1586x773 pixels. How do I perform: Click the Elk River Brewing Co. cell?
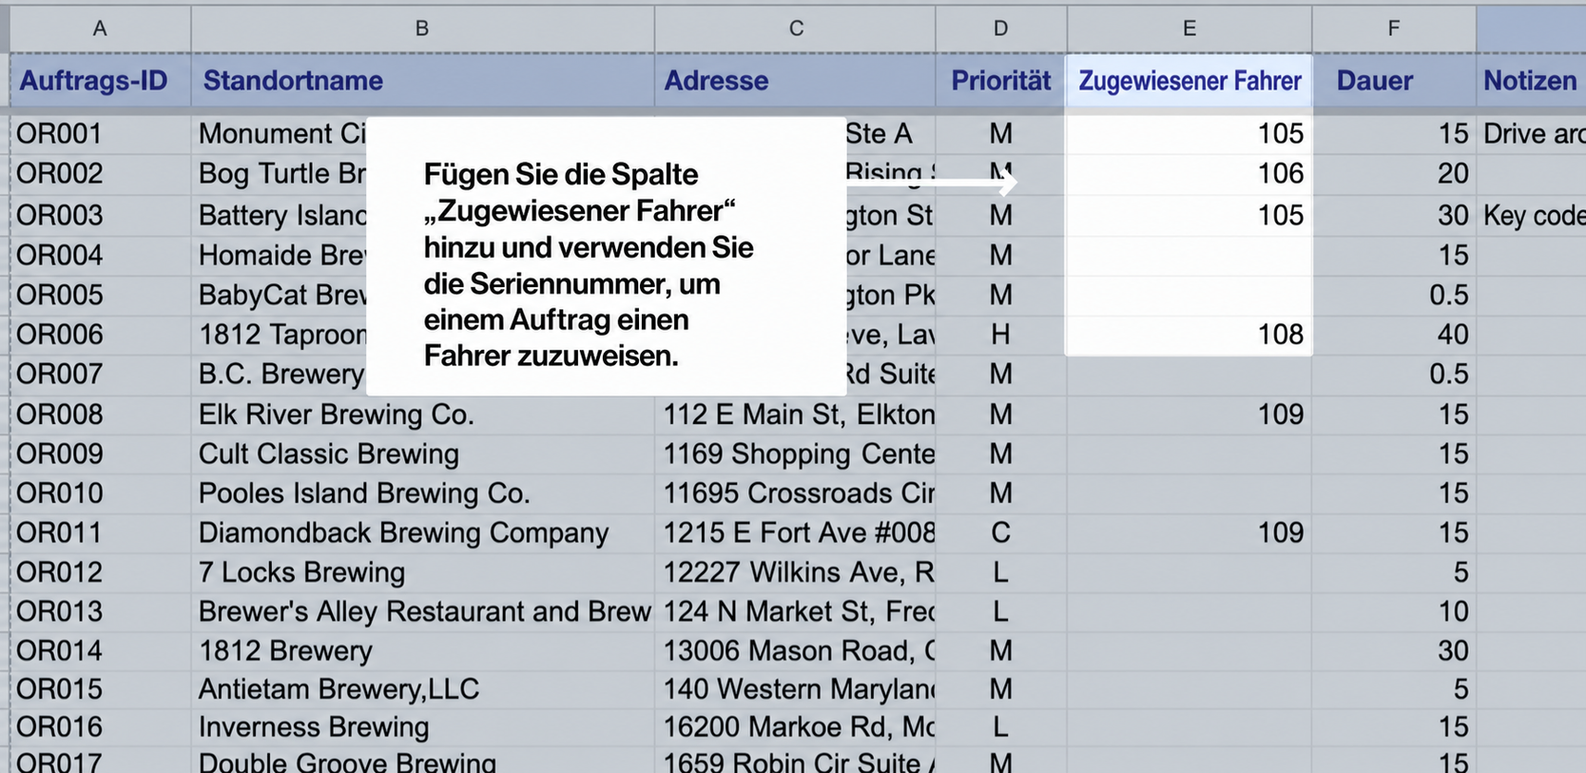point(422,415)
